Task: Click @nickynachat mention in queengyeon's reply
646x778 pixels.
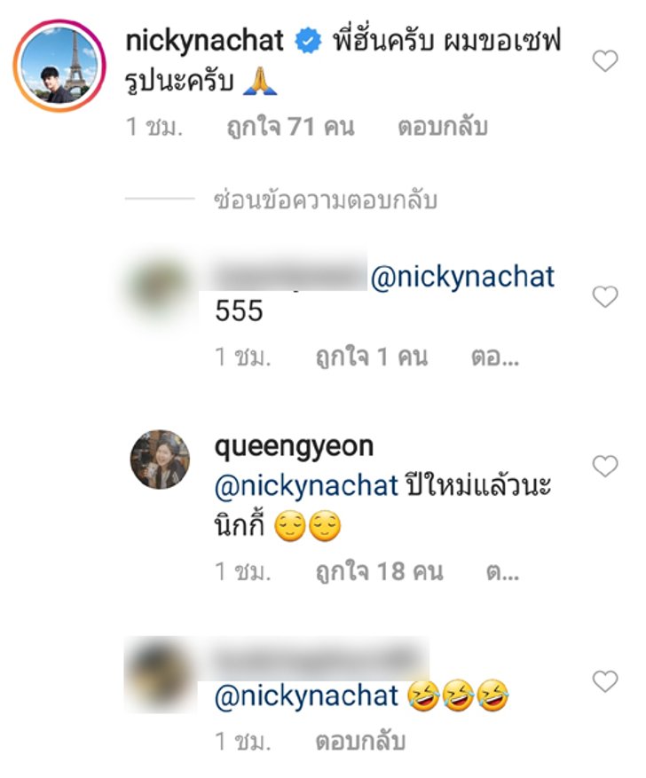Action: click(x=306, y=486)
